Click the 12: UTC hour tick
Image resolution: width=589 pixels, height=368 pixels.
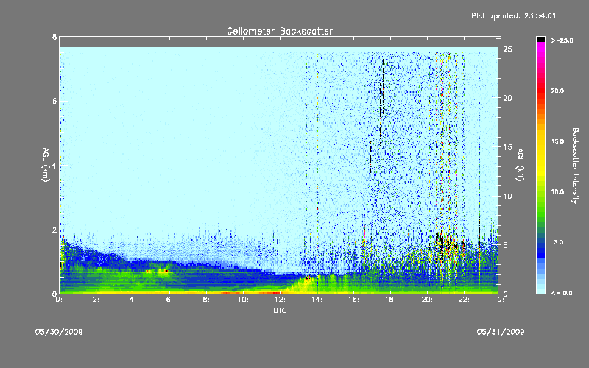(x=280, y=300)
